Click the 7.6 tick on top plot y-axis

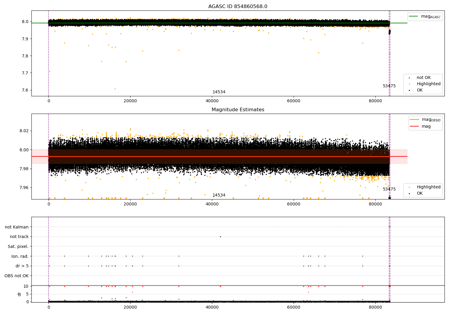(x=25, y=90)
